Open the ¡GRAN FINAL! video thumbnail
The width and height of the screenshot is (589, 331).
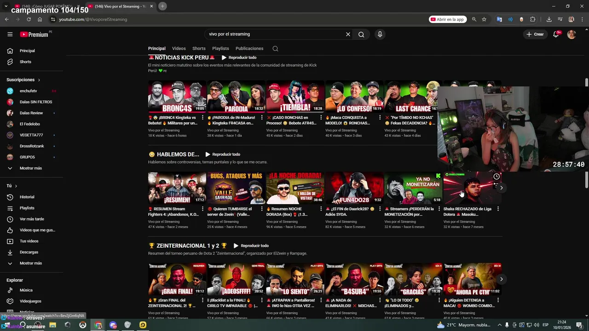(x=177, y=279)
